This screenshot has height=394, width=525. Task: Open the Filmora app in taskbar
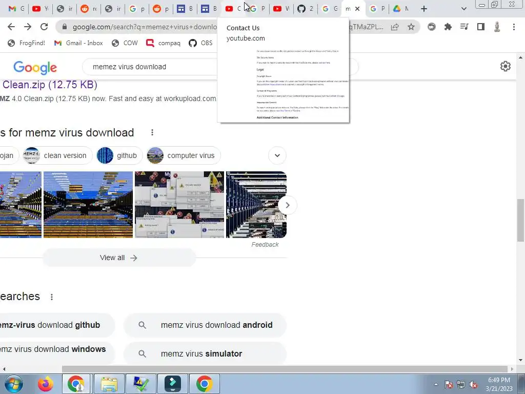(173, 384)
